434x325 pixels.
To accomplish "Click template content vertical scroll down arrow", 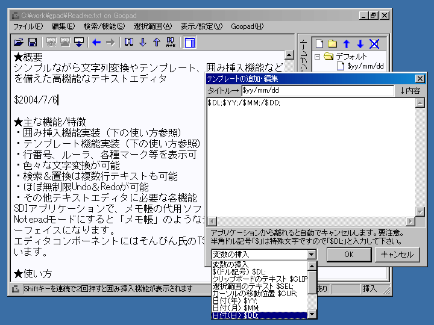I will (420, 212).
